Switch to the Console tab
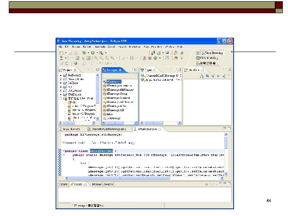This screenshot has height=216, width=288. pos(63,184)
